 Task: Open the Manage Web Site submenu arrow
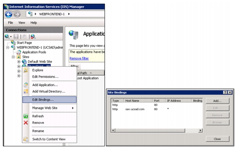click(x=73, y=108)
